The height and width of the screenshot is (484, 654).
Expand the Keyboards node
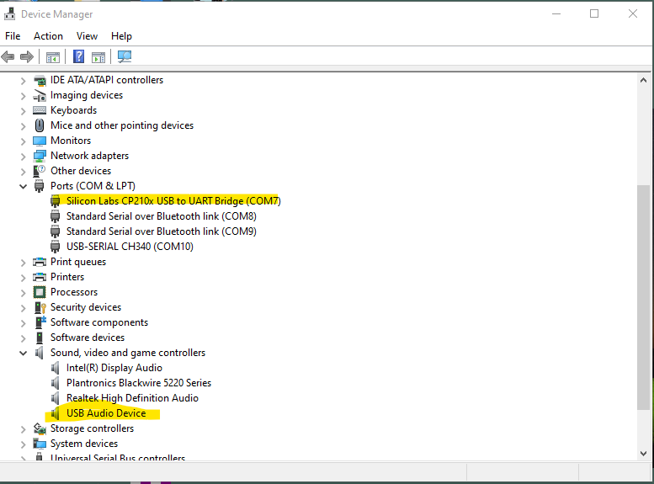click(23, 111)
